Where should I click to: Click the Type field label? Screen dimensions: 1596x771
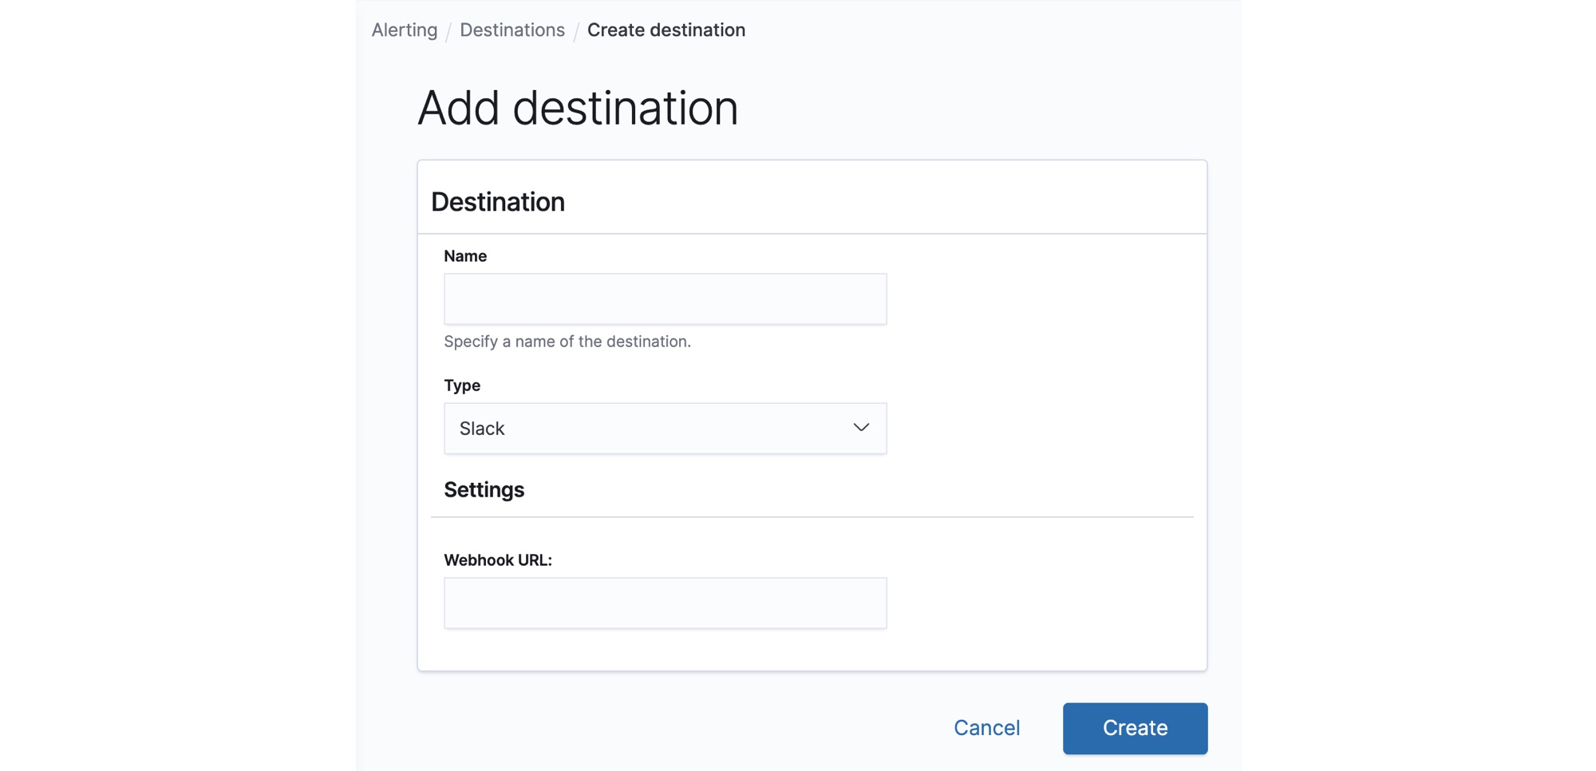(x=462, y=385)
